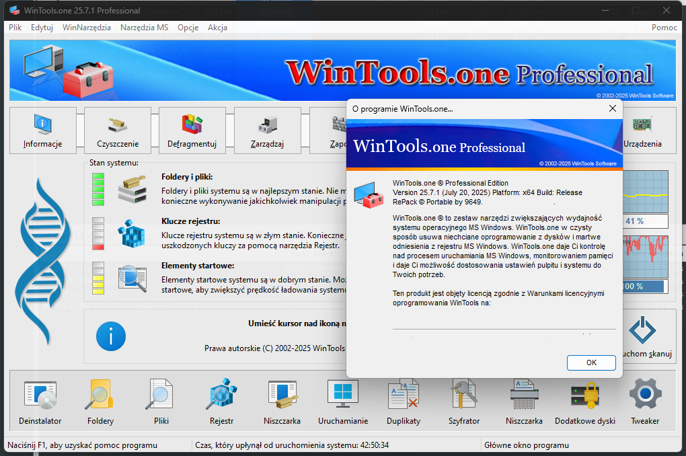Open the Duplikaty duplicate finder
This screenshot has height=456, width=686.
point(404,402)
